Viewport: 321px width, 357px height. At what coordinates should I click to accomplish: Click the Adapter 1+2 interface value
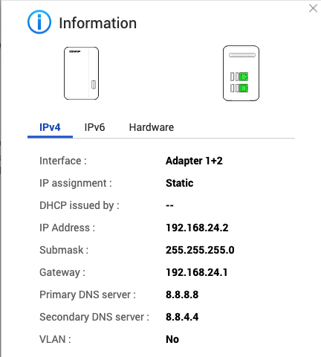coord(194,161)
